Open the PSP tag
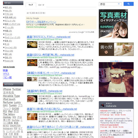Viewport: 138px width, 138px height. (16, 129)
